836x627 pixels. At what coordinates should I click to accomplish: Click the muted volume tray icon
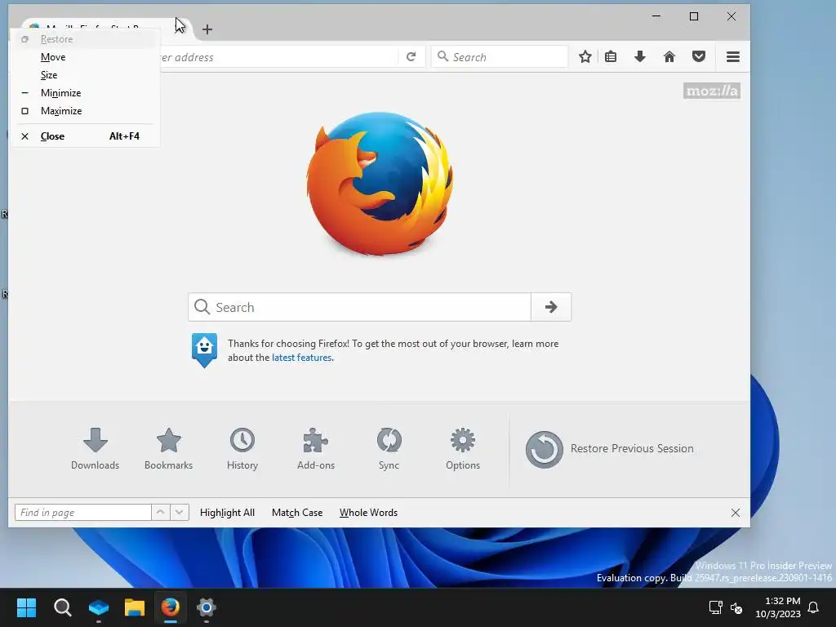tap(736, 607)
